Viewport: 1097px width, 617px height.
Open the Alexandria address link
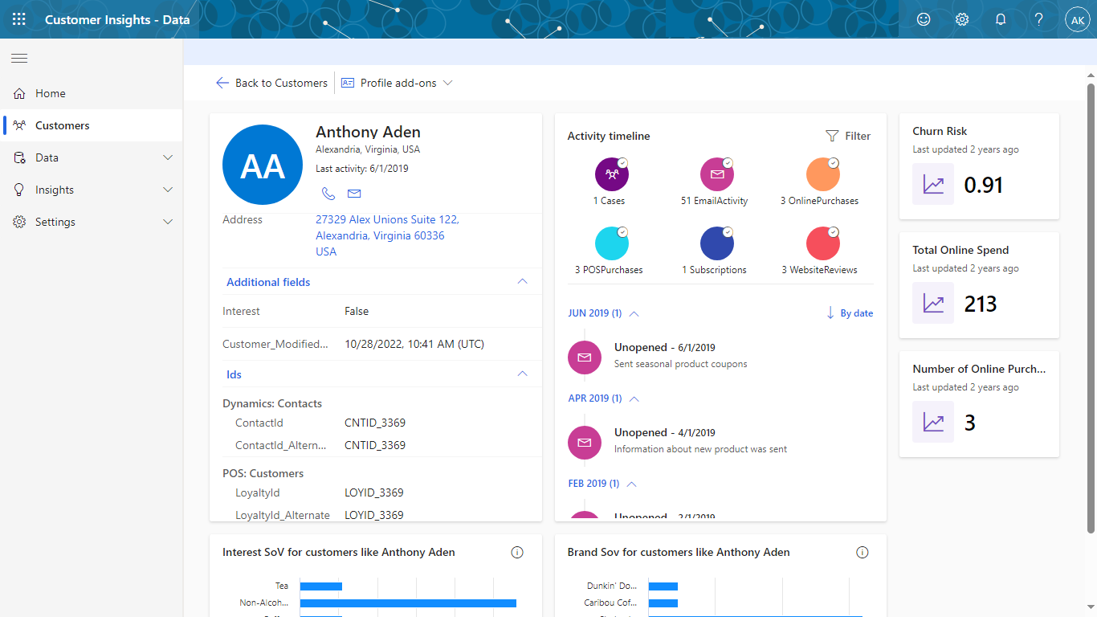[x=387, y=235]
